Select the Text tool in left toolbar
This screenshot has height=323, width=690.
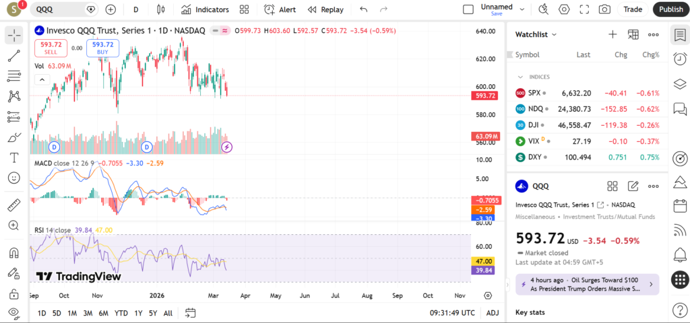pos(13,157)
